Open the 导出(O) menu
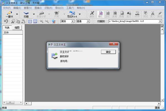Viewport: 166px width, 111px height. coord(59,8)
